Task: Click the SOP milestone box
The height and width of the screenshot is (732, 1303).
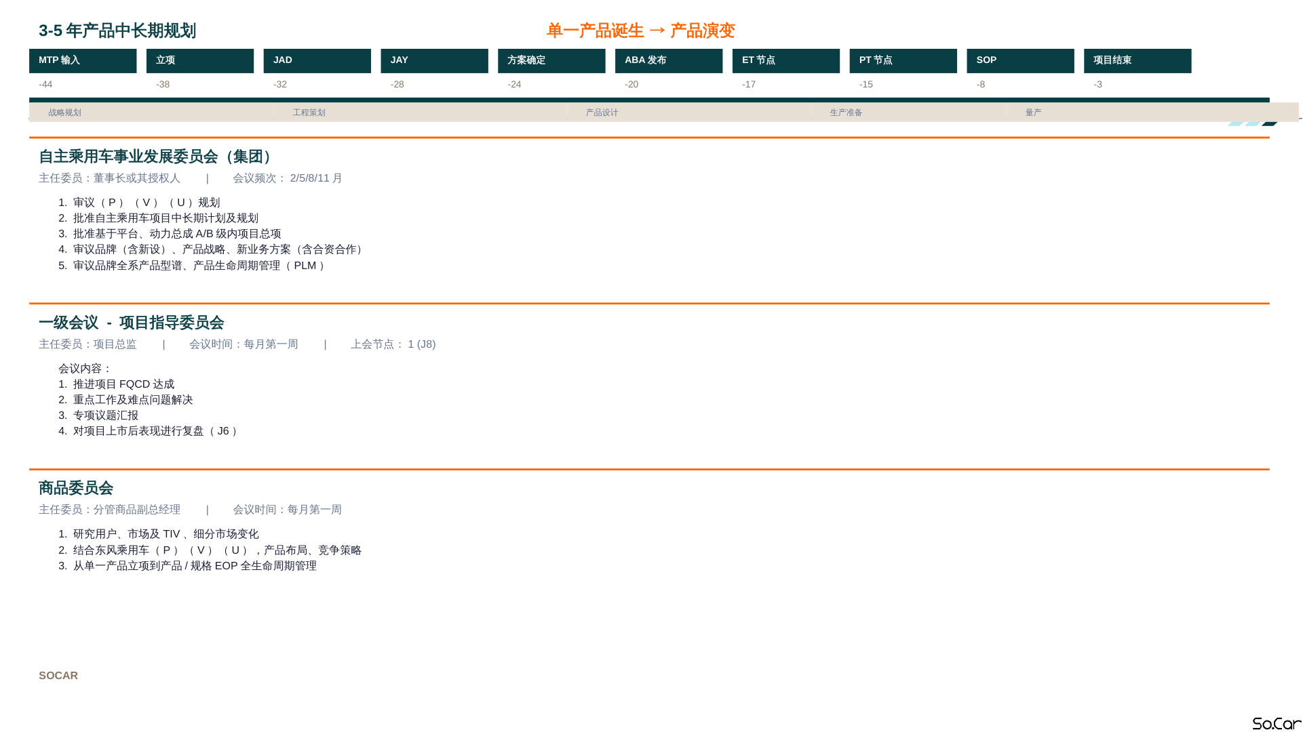Action: click(1021, 61)
